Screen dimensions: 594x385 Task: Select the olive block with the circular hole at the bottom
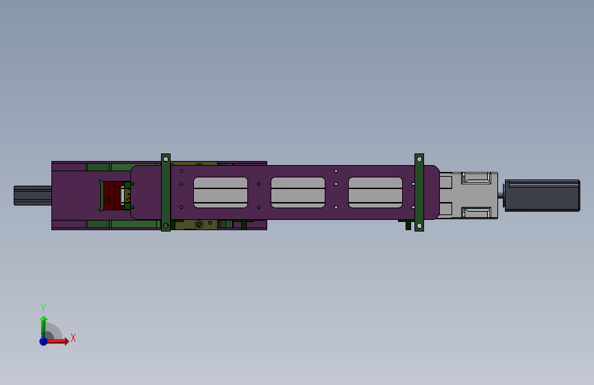(196, 224)
